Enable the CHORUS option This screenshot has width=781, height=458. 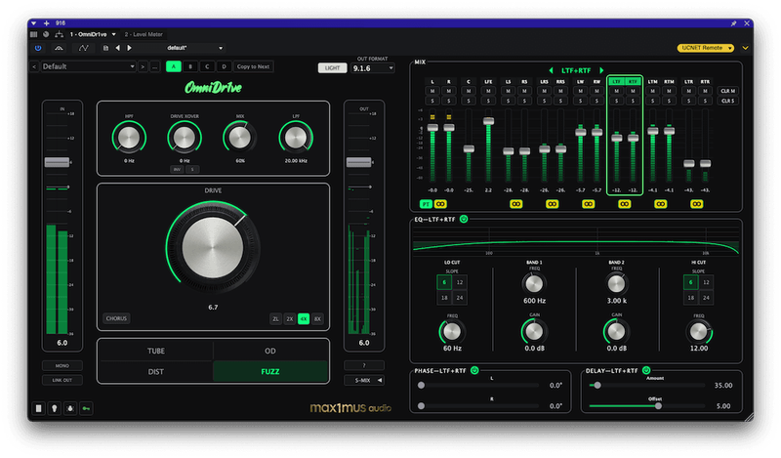click(116, 318)
